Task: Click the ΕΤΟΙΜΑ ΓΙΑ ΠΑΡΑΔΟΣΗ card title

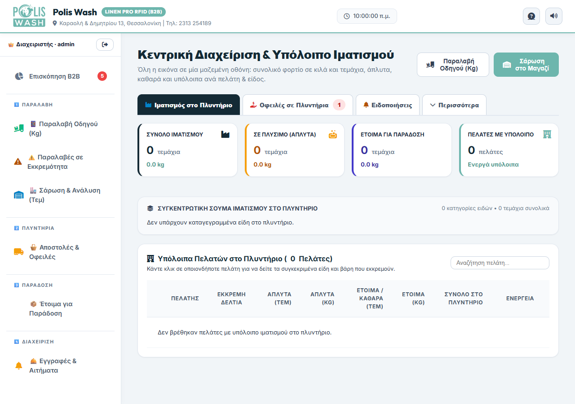Action: tap(393, 134)
